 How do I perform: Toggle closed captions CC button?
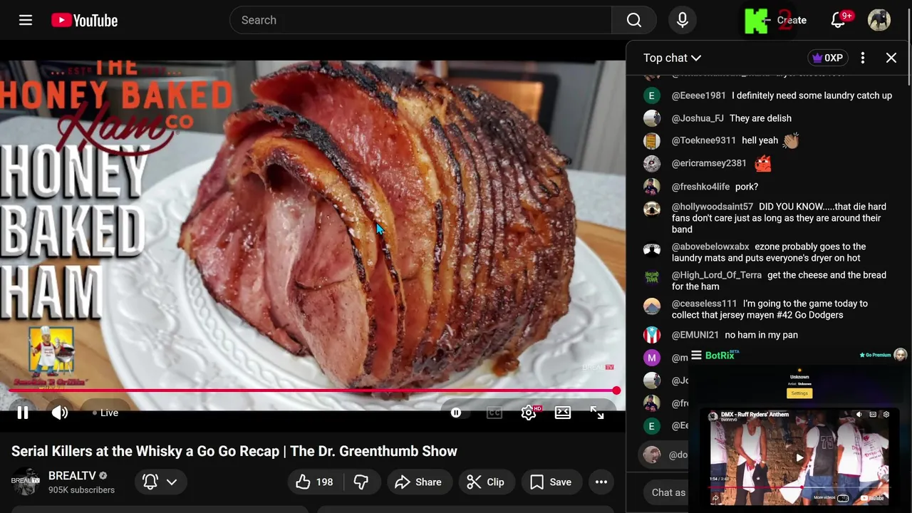[x=494, y=413]
